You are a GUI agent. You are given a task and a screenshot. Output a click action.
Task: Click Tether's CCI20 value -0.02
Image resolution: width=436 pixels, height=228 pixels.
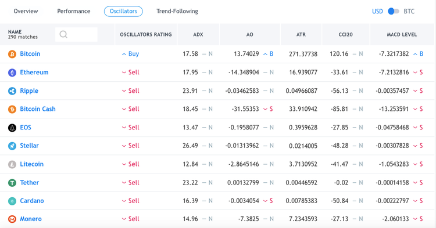[x=341, y=183]
